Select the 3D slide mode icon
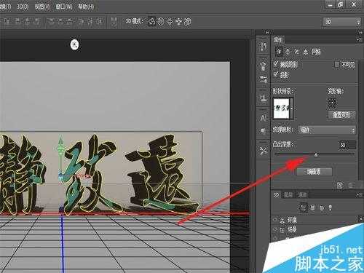This screenshot has width=364, height=273. pos(178,22)
